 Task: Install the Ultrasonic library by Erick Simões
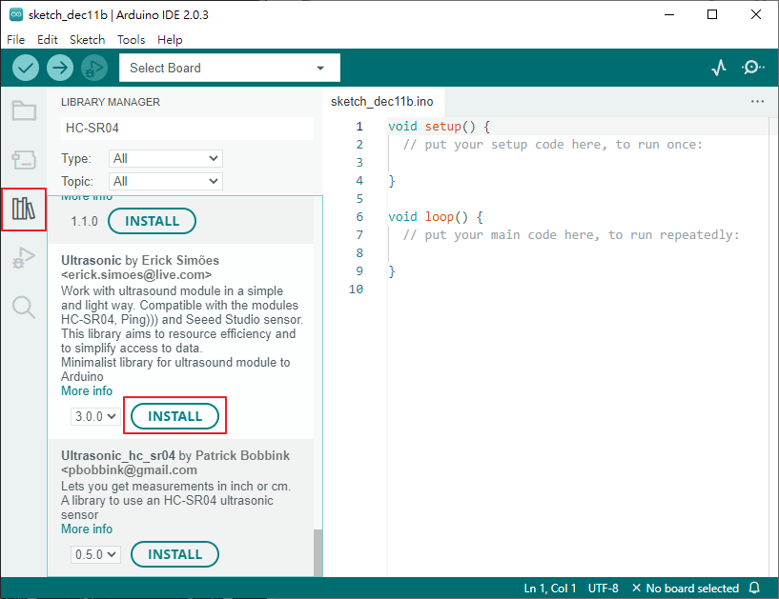tap(174, 416)
